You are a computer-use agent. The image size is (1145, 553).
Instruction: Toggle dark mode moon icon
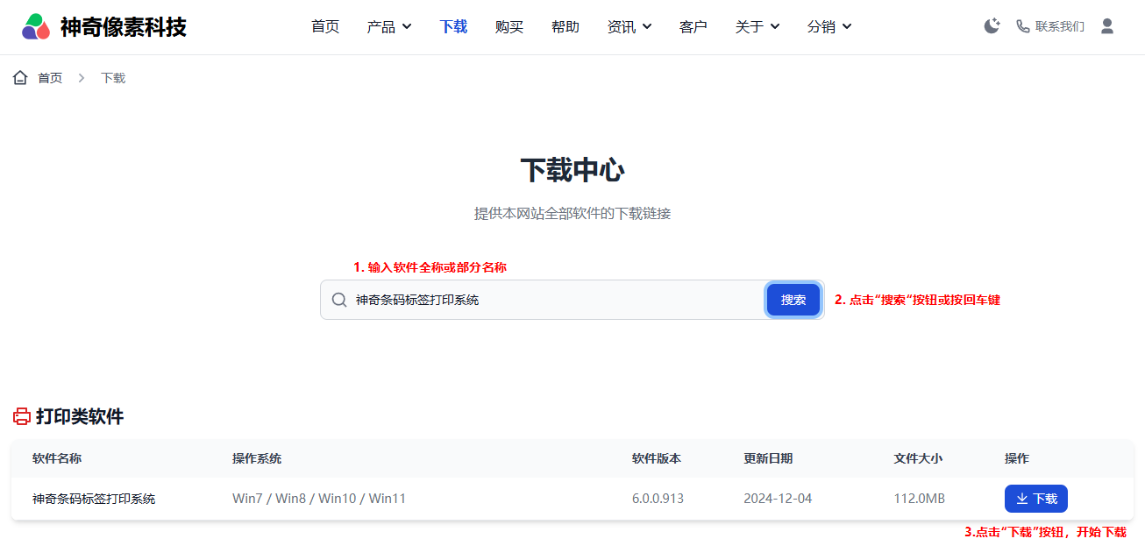[992, 26]
